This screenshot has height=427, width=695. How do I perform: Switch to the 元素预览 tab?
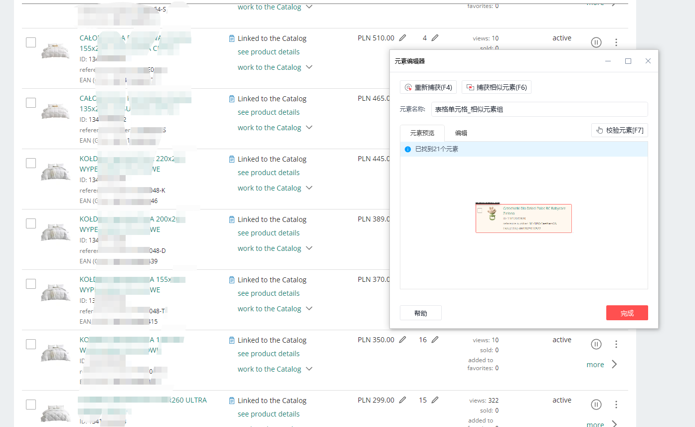point(422,133)
